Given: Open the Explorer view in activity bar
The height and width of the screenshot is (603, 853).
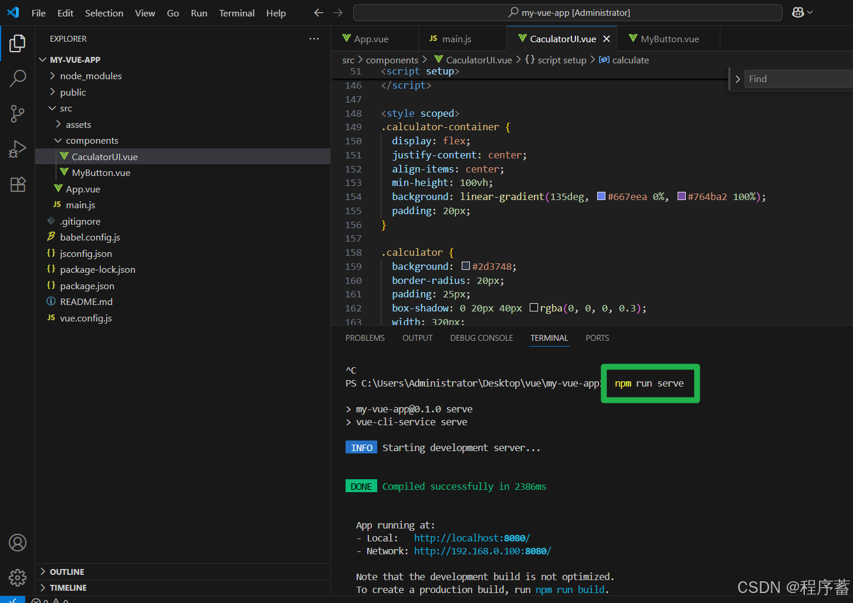Looking at the screenshot, I should tap(18, 43).
